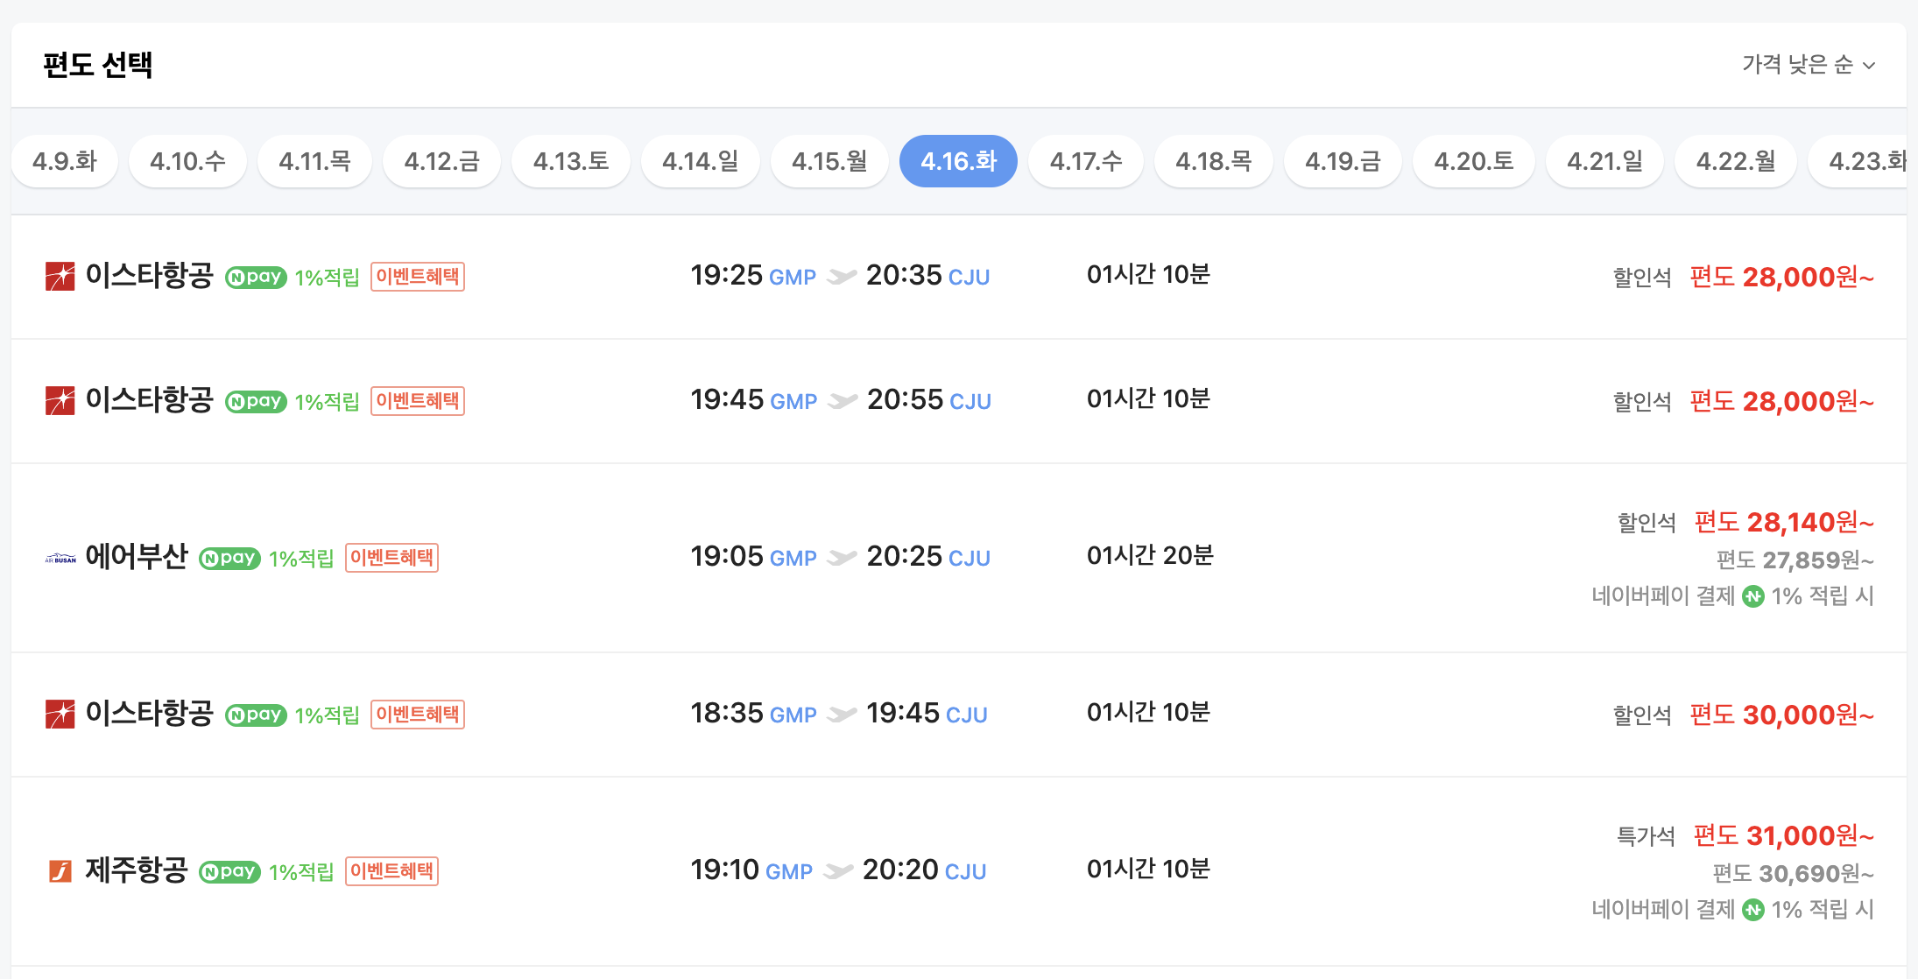Select the 4.17.수 date tab

(x=1085, y=161)
